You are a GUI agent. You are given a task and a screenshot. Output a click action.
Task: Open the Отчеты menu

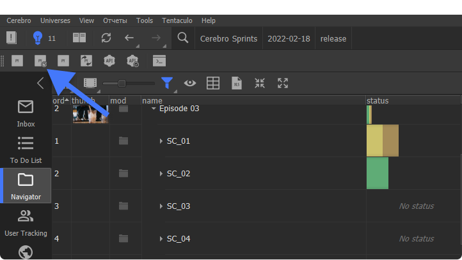pos(115,20)
